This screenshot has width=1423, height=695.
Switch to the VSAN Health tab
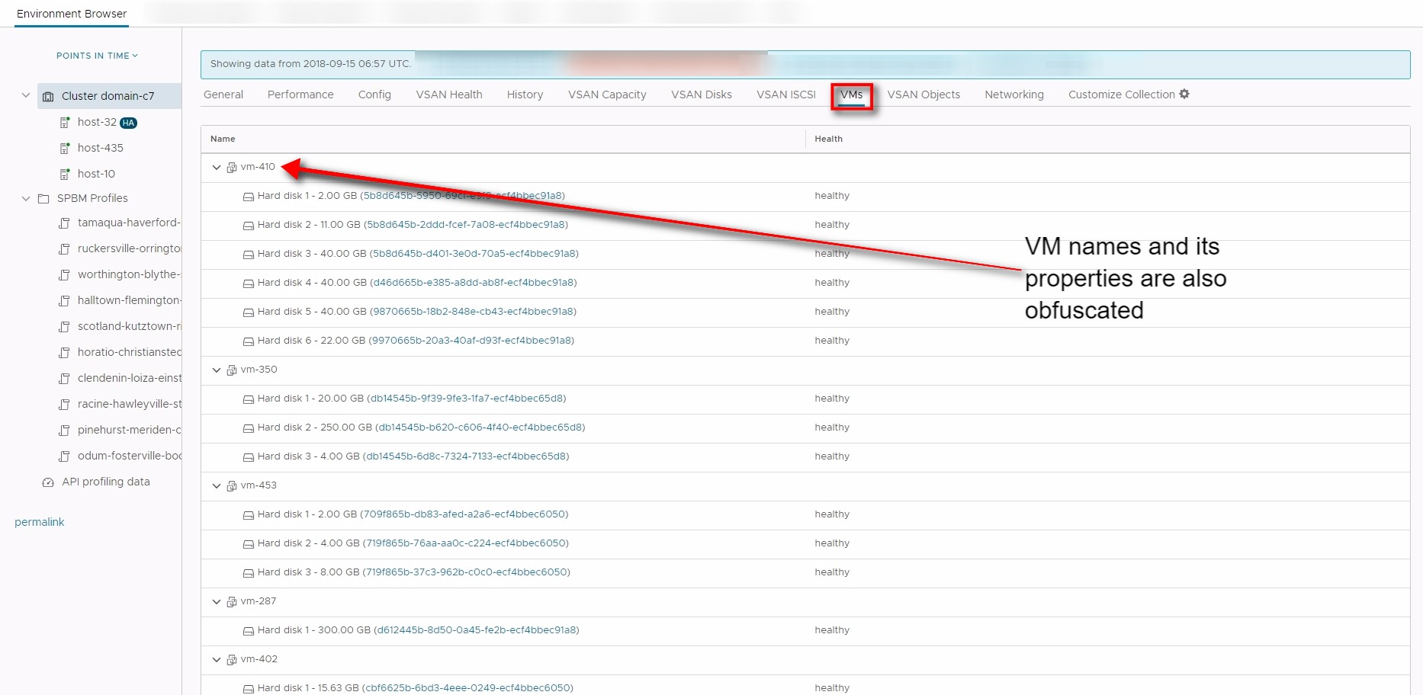[x=448, y=94]
